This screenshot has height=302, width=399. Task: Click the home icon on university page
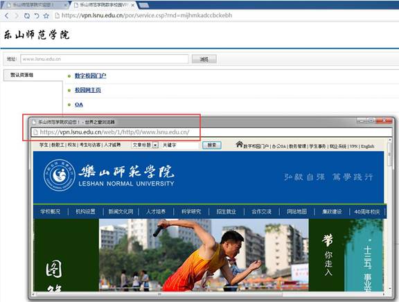click(x=239, y=144)
